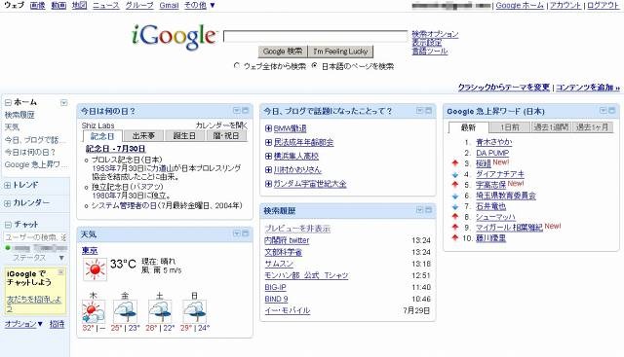Open Gmail in the top navigation
Viewport: 624px width, 357px height.
[169, 5]
